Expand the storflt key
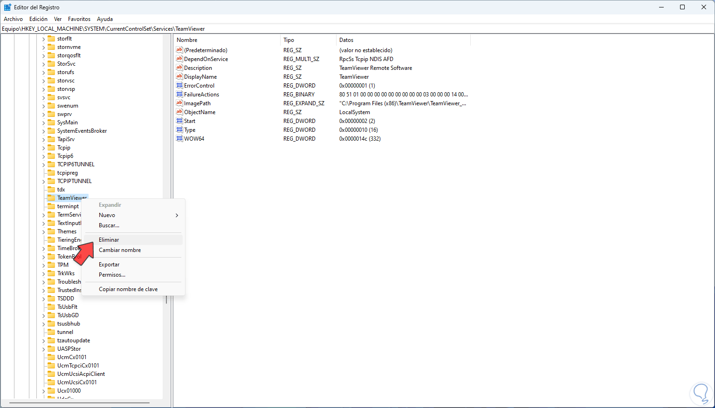Screen dimensions: 715x408 click(x=43, y=39)
